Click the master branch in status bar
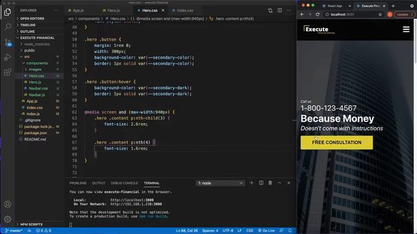The height and width of the screenshot is (234, 417). (14, 231)
